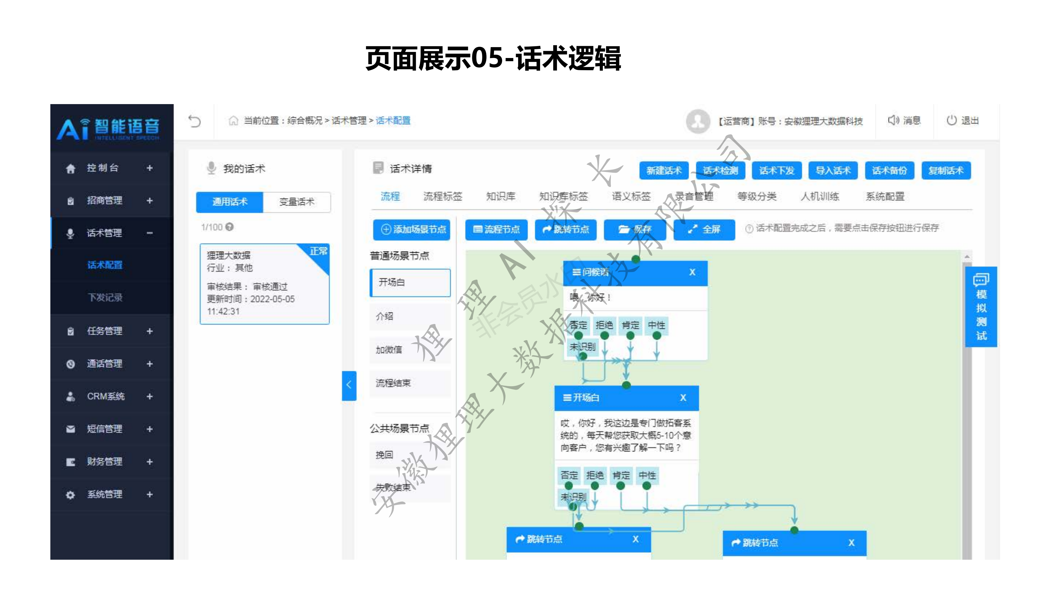Close the 问候语 node with X
This screenshot has height=596, width=1060.
[x=692, y=272]
